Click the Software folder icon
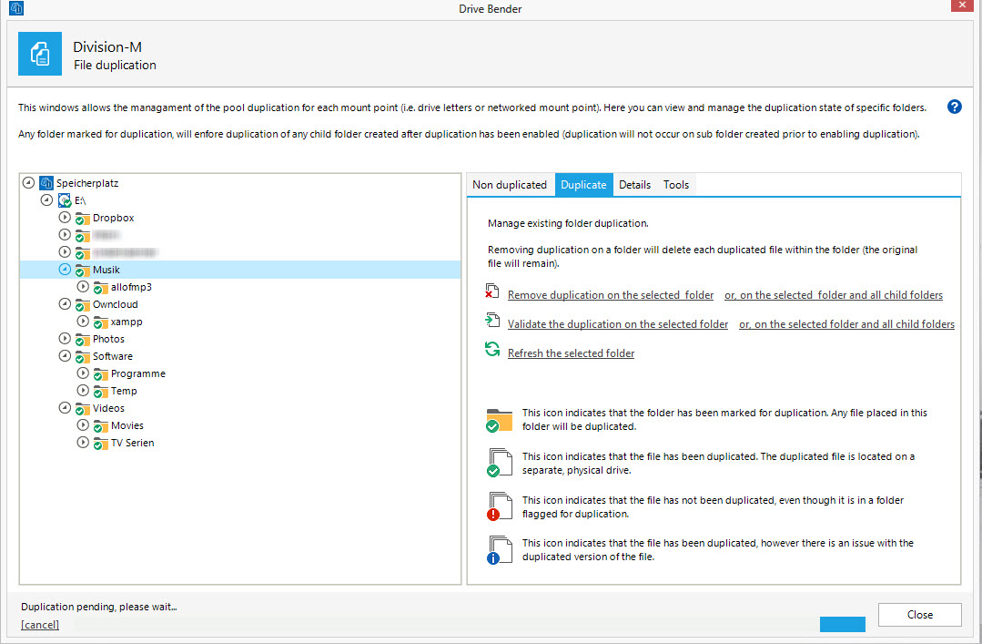The width and height of the screenshot is (982, 644). point(83,357)
